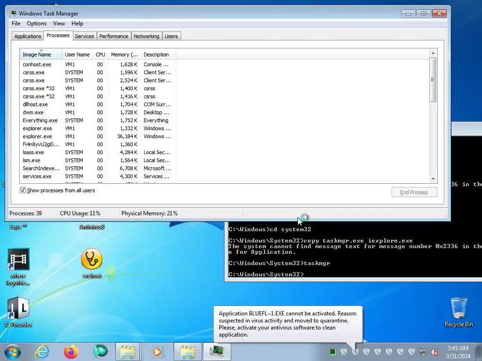Toggle 'Show processes from all users' checkbox
The height and width of the screenshot is (361, 482).
(x=23, y=190)
